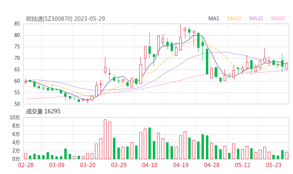Click the 80 price axis label
The image size is (293, 174).
pos(17,35)
